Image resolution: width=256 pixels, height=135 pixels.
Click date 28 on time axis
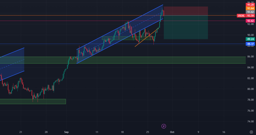point(46,132)
